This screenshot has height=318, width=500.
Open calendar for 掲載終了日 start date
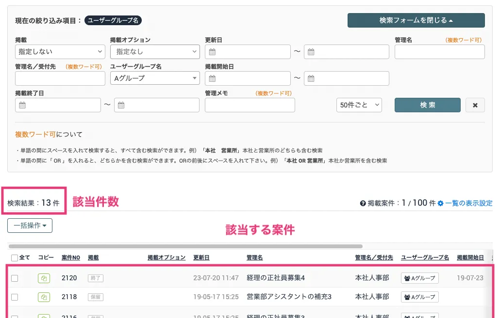tap(22, 105)
